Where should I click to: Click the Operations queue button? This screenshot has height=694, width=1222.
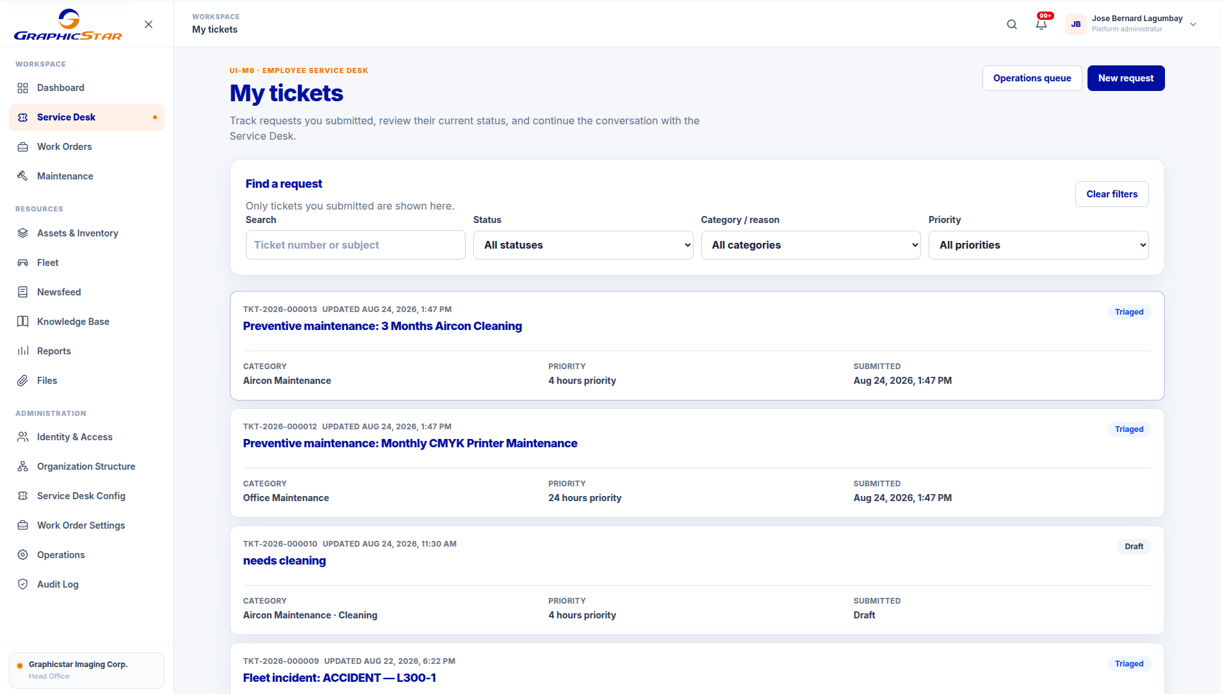(1032, 78)
